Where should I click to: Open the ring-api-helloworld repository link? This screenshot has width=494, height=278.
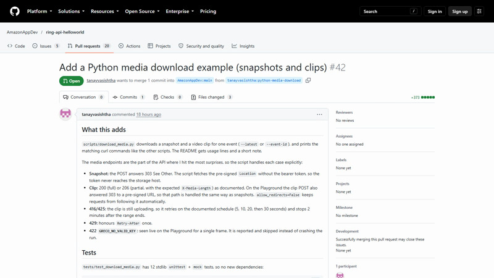click(65, 32)
